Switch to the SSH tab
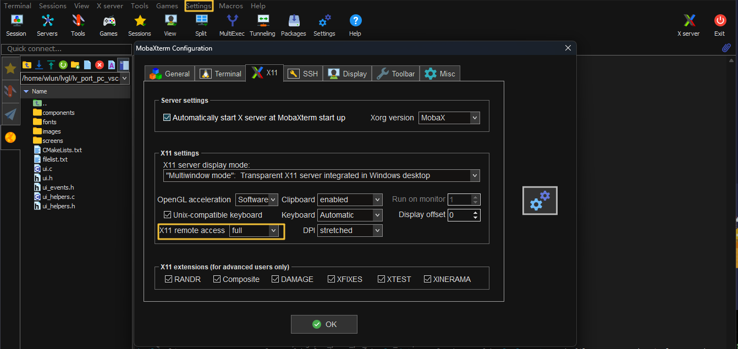738x349 pixels. coord(303,74)
